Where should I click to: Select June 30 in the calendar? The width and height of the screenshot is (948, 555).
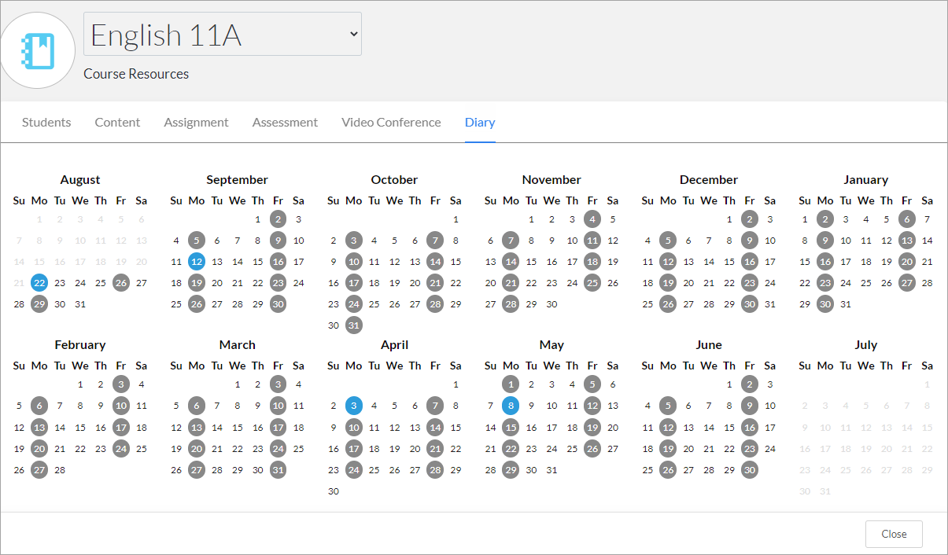click(x=750, y=470)
